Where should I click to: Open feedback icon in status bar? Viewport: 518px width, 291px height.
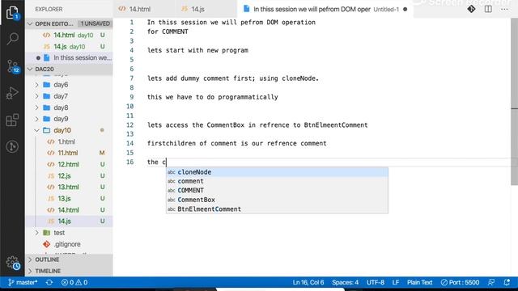[491, 282]
